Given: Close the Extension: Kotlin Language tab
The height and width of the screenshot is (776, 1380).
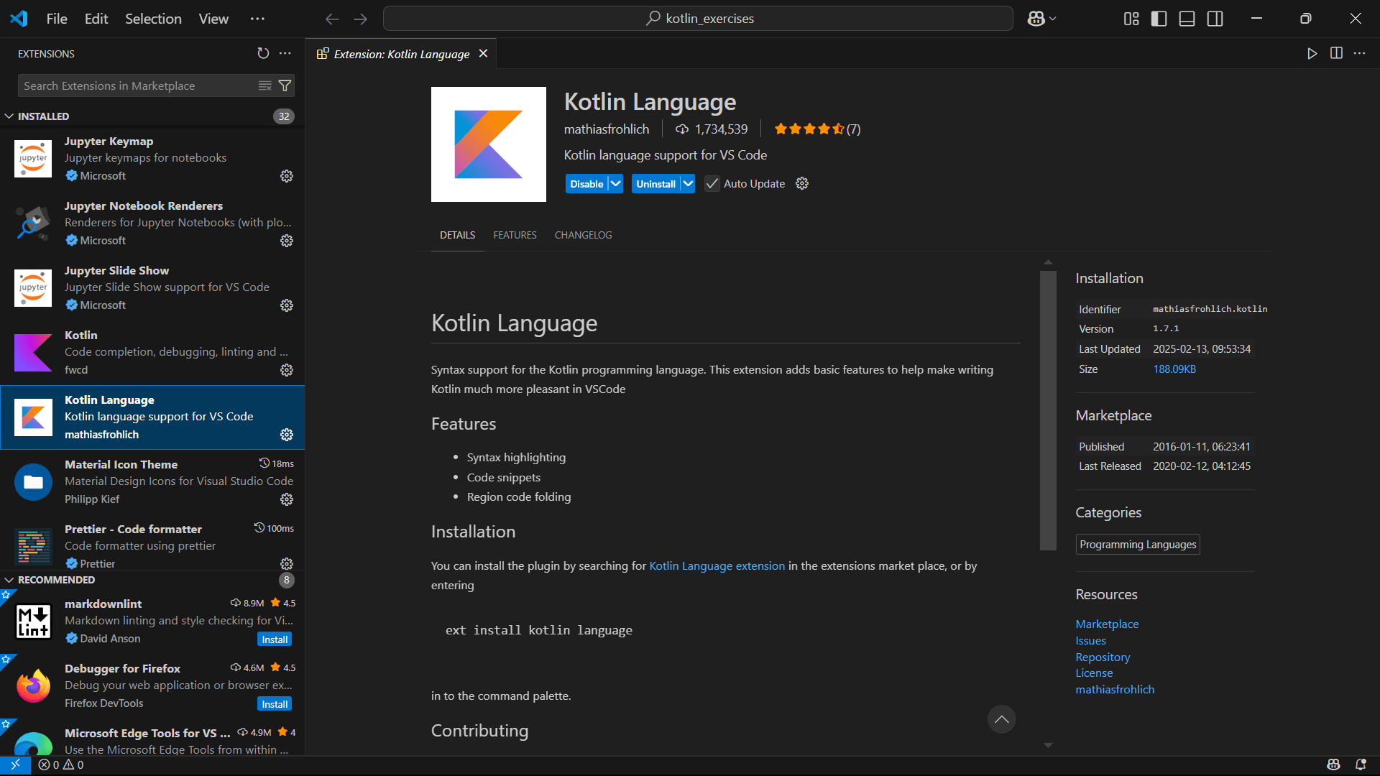Looking at the screenshot, I should [x=484, y=54].
